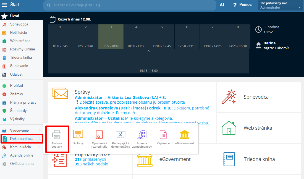The width and height of the screenshot is (304, 179).
Task: Select Dokumentácia in the sidebar
Action: [x=22, y=139]
